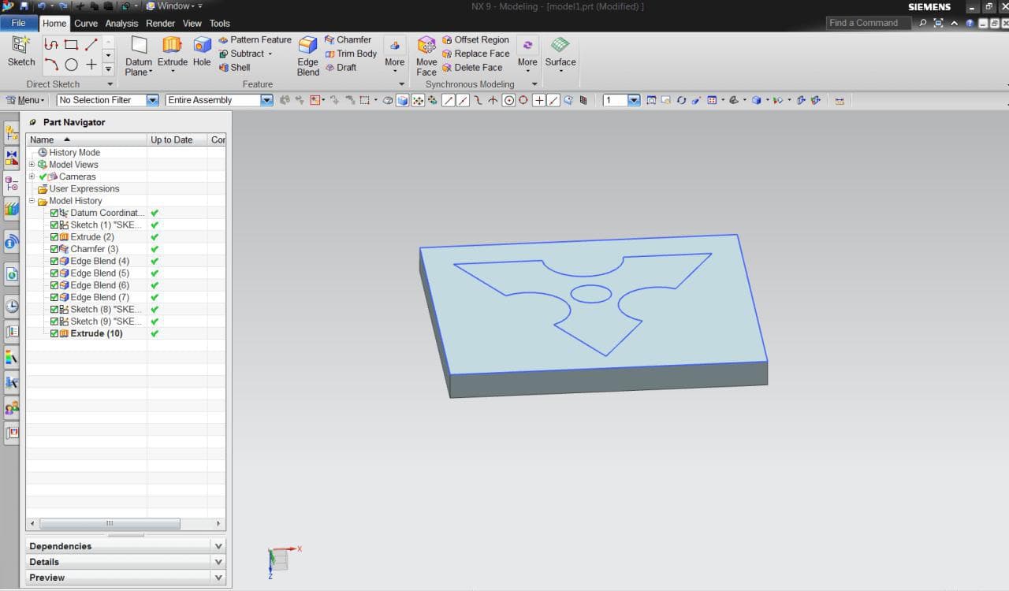Expand the Synchronous Modeling group options
1009x591 pixels.
coord(534,84)
